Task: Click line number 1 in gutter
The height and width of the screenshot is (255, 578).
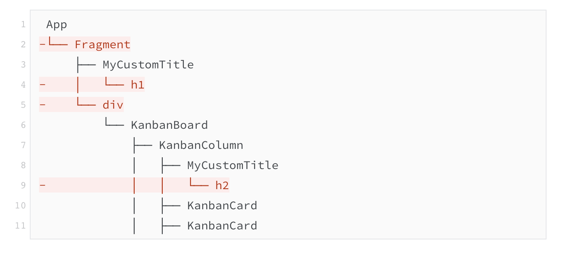Action: tap(23, 25)
